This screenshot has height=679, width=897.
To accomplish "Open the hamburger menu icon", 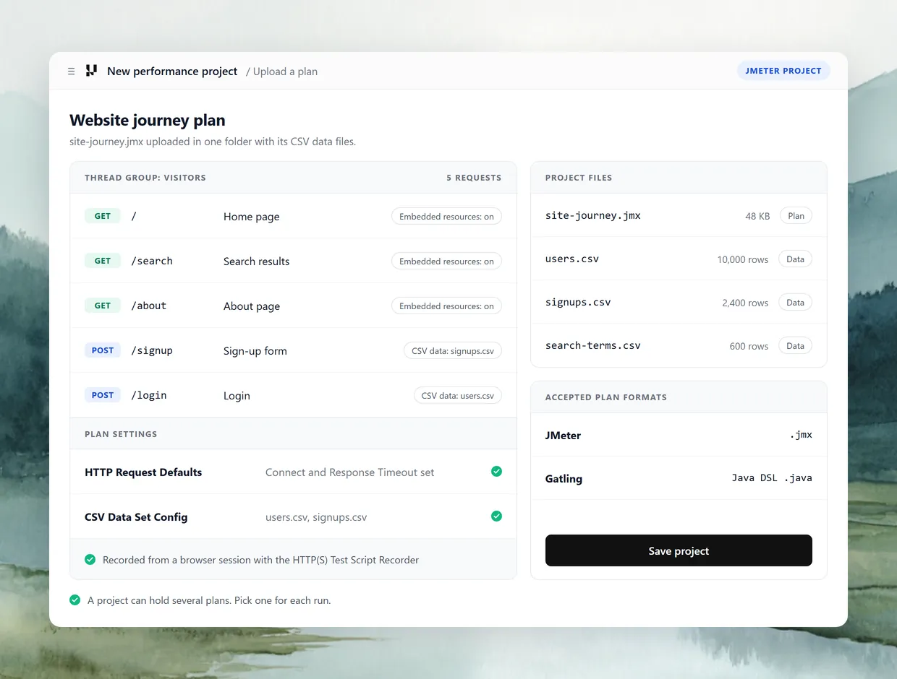I will 71,72.
